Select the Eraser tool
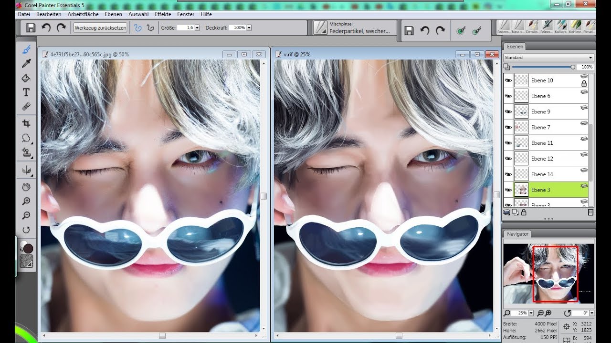 tap(26, 107)
